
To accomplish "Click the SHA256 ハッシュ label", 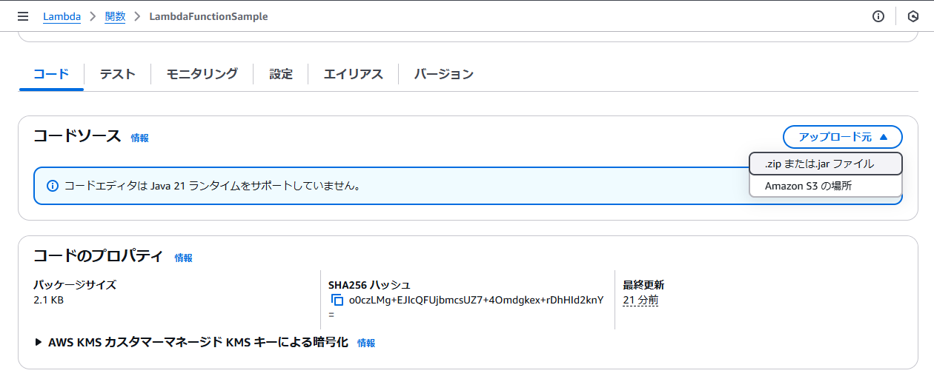I will coord(369,284).
